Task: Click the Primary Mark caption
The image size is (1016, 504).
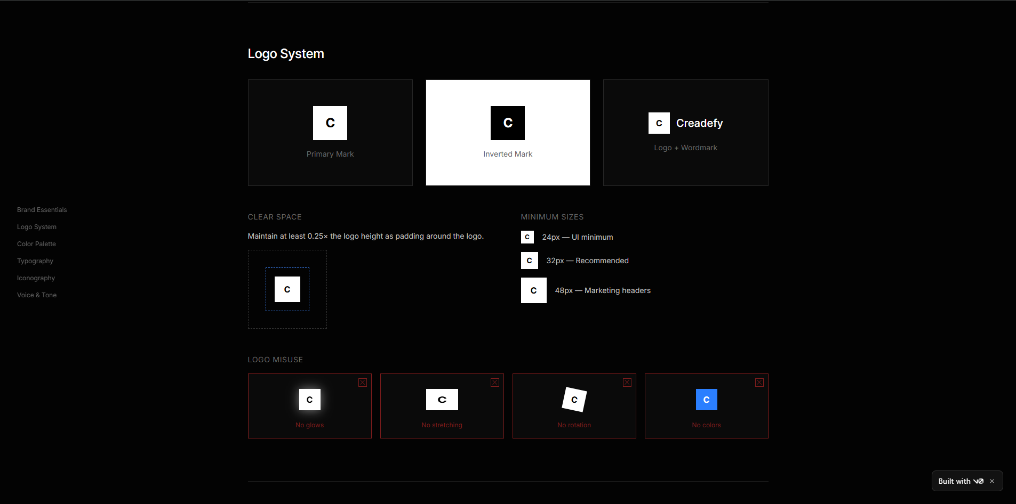Action: (330, 154)
